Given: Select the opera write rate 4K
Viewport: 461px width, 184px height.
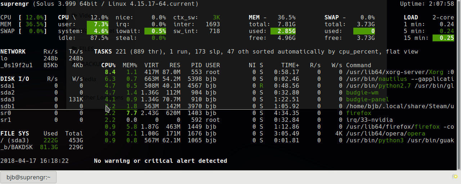Looking at the screenshot, I should pos(339,133).
